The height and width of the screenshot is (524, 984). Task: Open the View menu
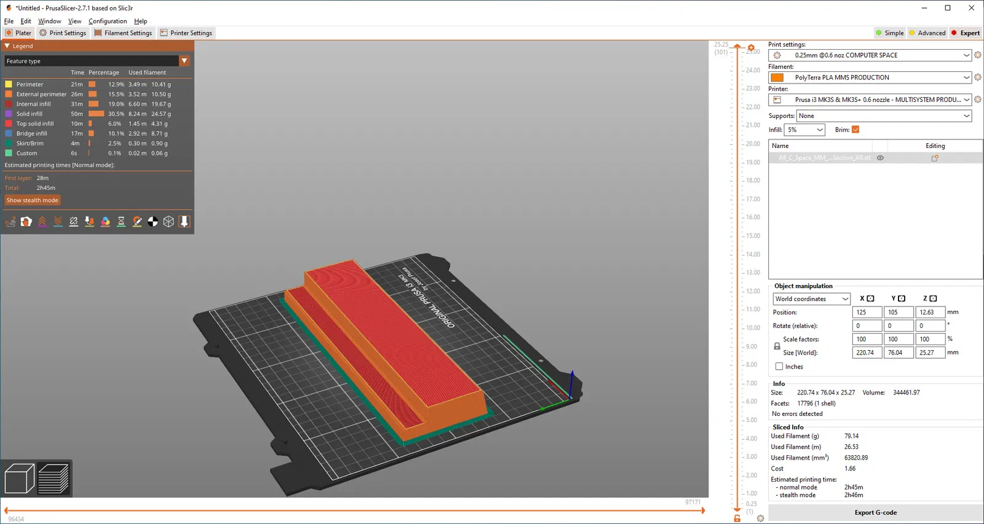coord(75,21)
